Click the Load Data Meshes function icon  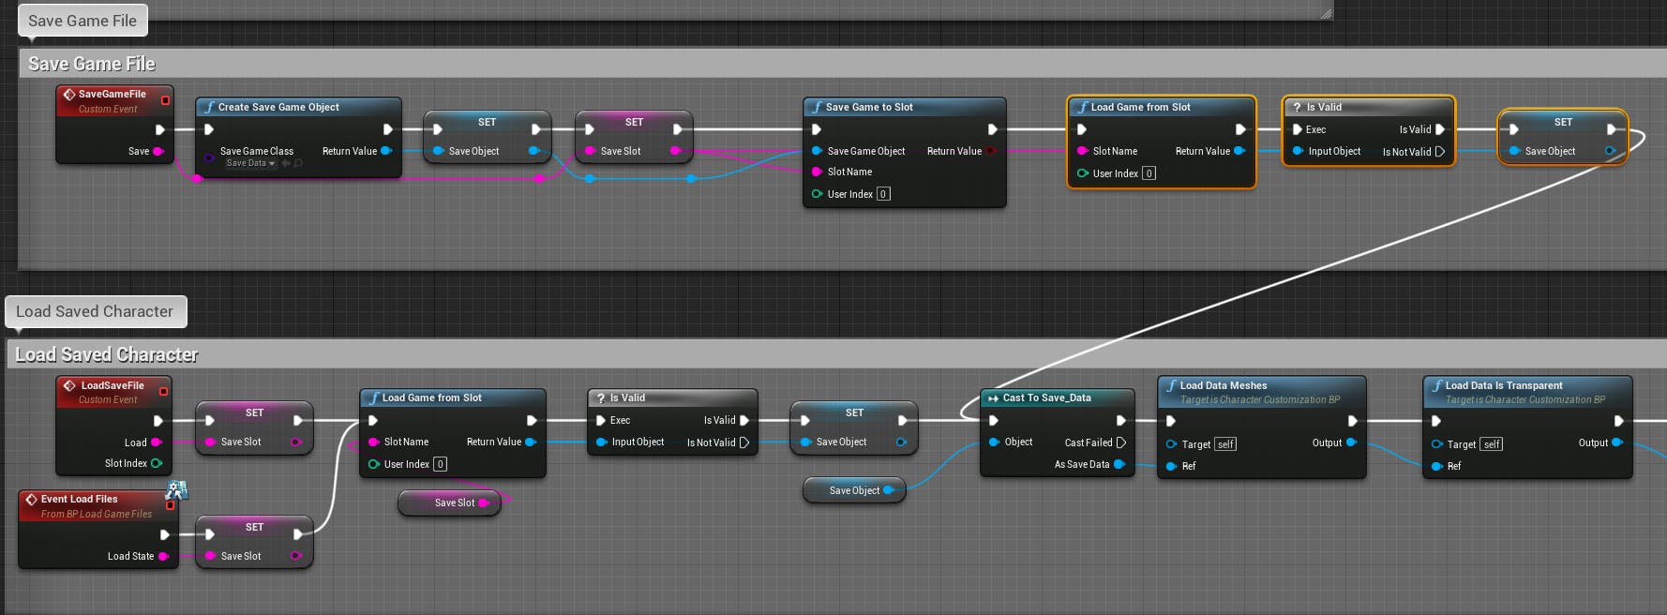(x=1172, y=385)
